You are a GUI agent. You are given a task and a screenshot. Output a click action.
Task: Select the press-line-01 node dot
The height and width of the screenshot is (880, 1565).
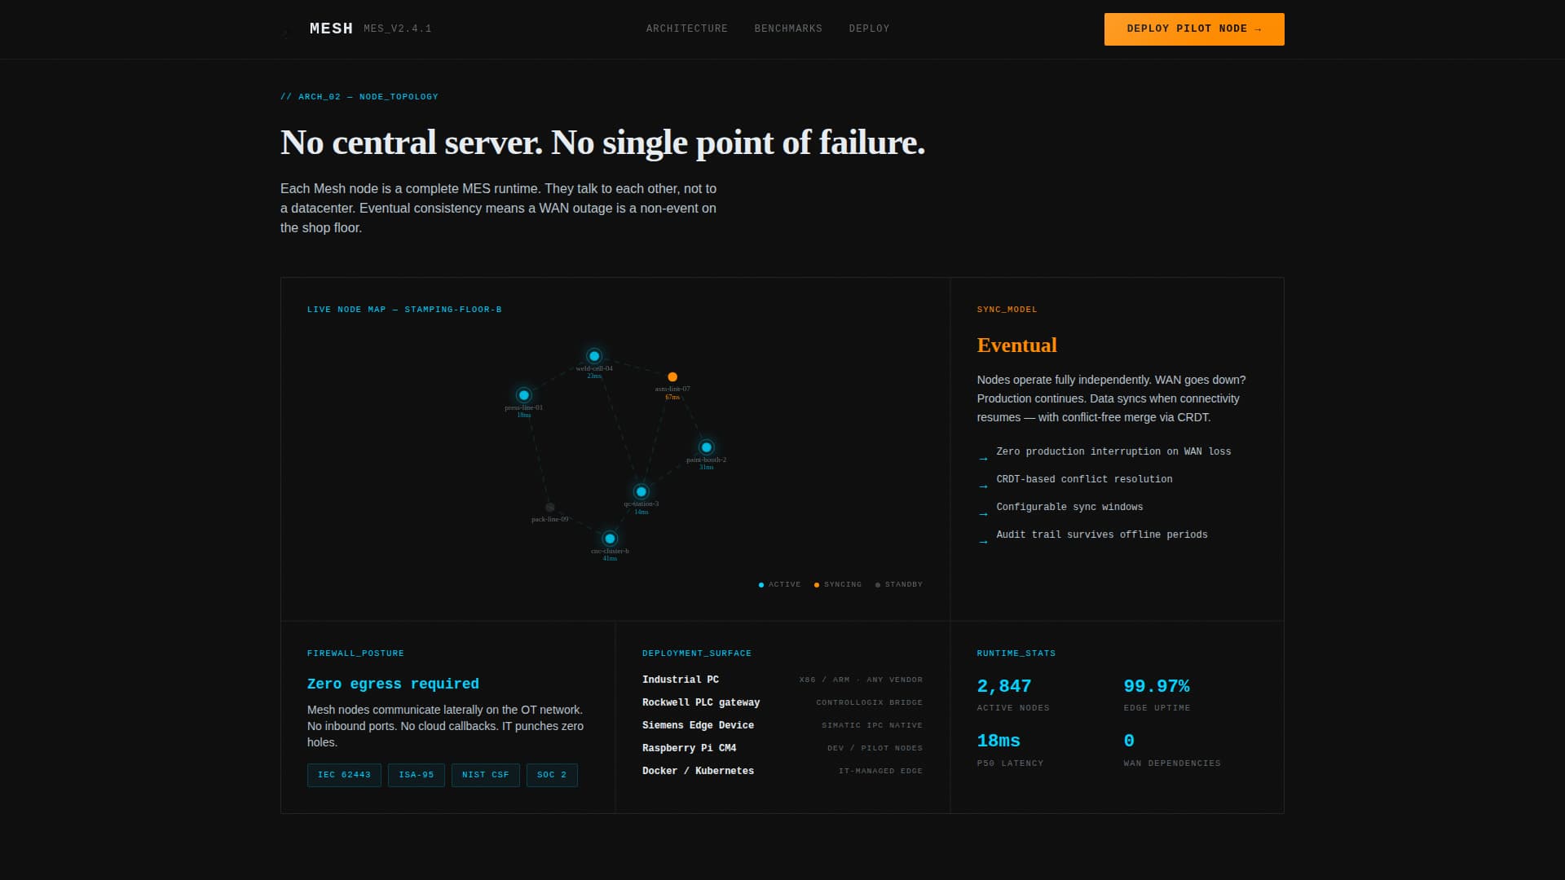(x=524, y=395)
